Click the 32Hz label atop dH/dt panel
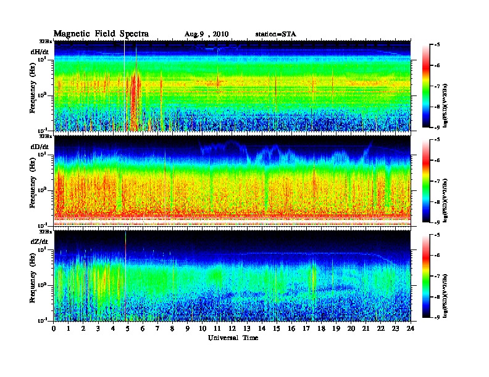The image size is (489, 377). [x=45, y=41]
